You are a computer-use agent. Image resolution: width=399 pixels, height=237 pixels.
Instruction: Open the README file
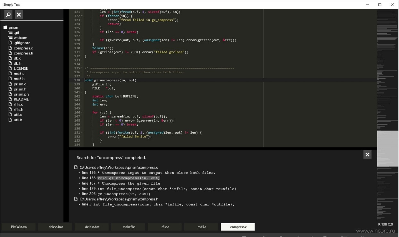(x=21, y=99)
